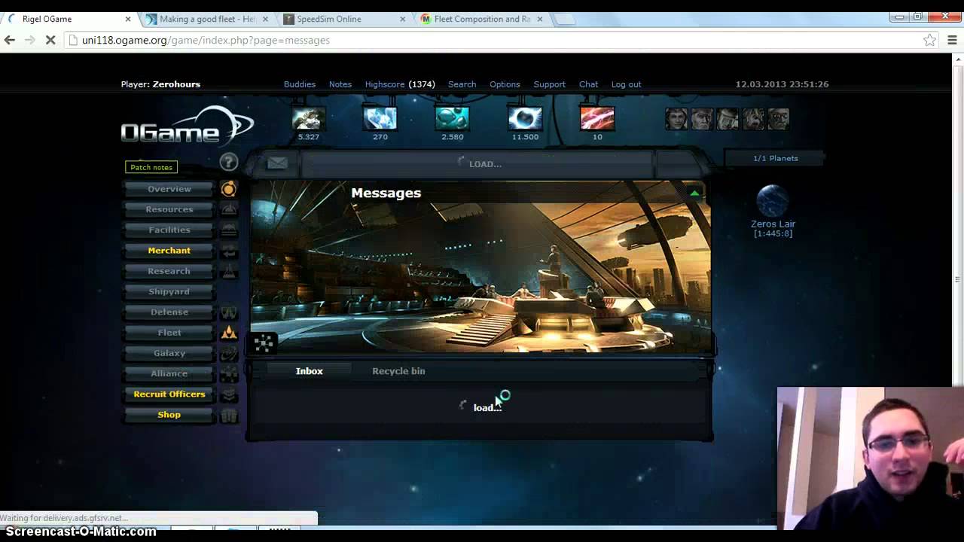Click the fleet movement icon beside Fleet
This screenshot has height=542, width=964.
[x=229, y=333]
